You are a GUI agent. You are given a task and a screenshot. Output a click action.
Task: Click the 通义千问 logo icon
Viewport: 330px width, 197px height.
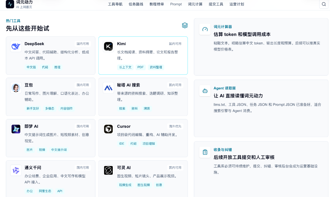(x=16, y=170)
